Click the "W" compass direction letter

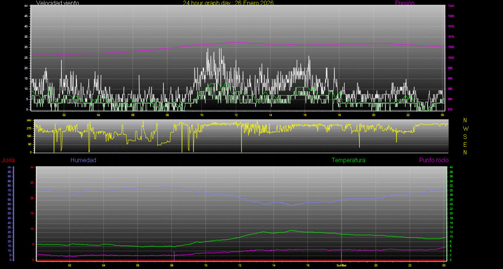click(x=465, y=129)
